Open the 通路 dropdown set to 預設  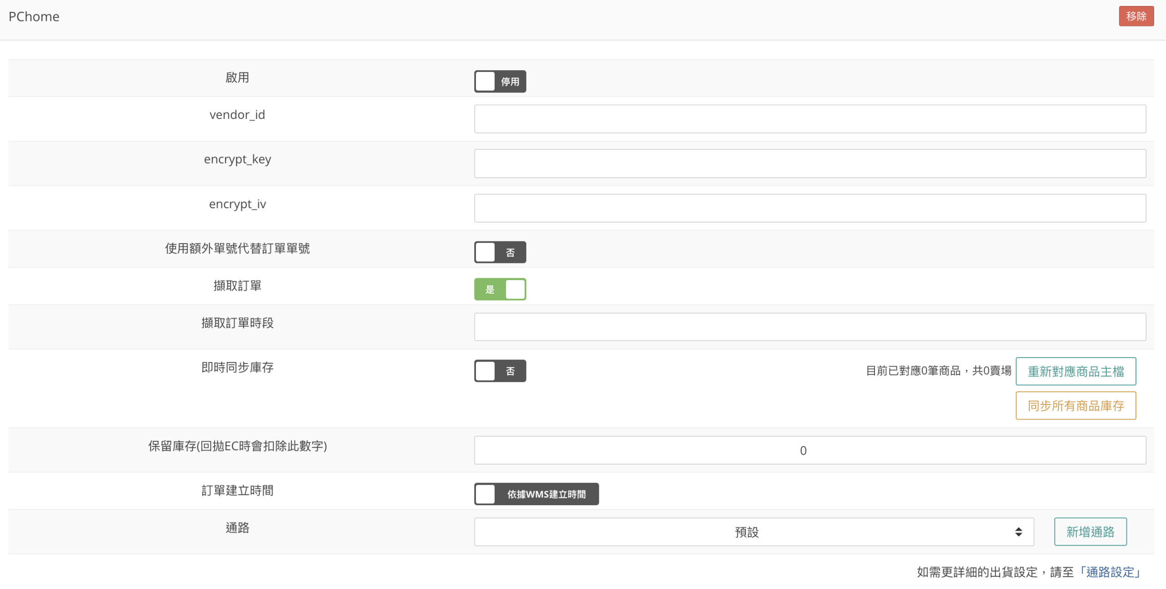pos(747,532)
